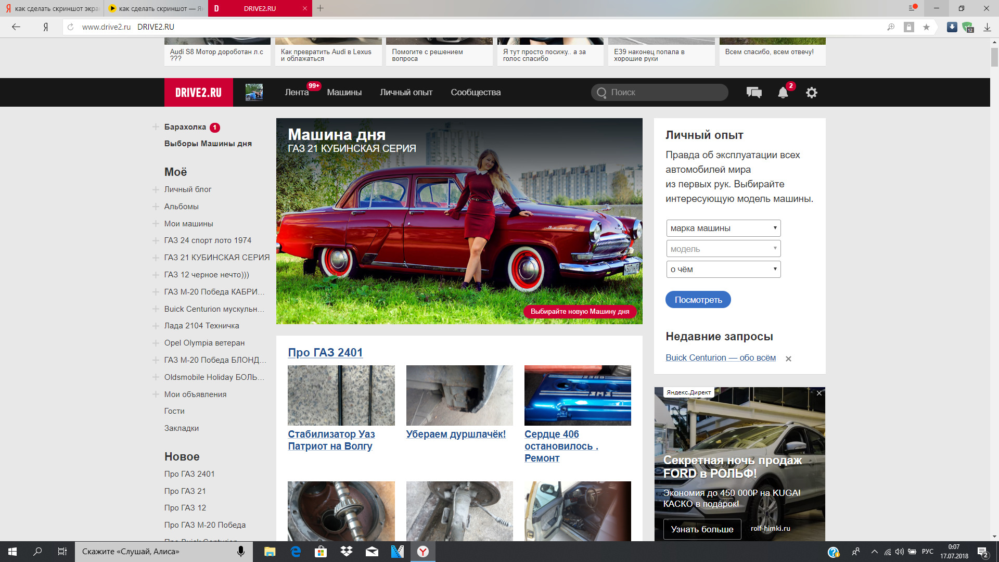Image resolution: width=999 pixels, height=562 pixels.
Task: Click 'Выбирайте новую Машину дня' button
Action: pos(580,311)
